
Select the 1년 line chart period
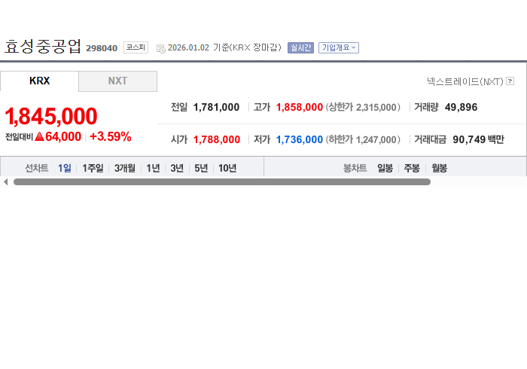coord(153,168)
